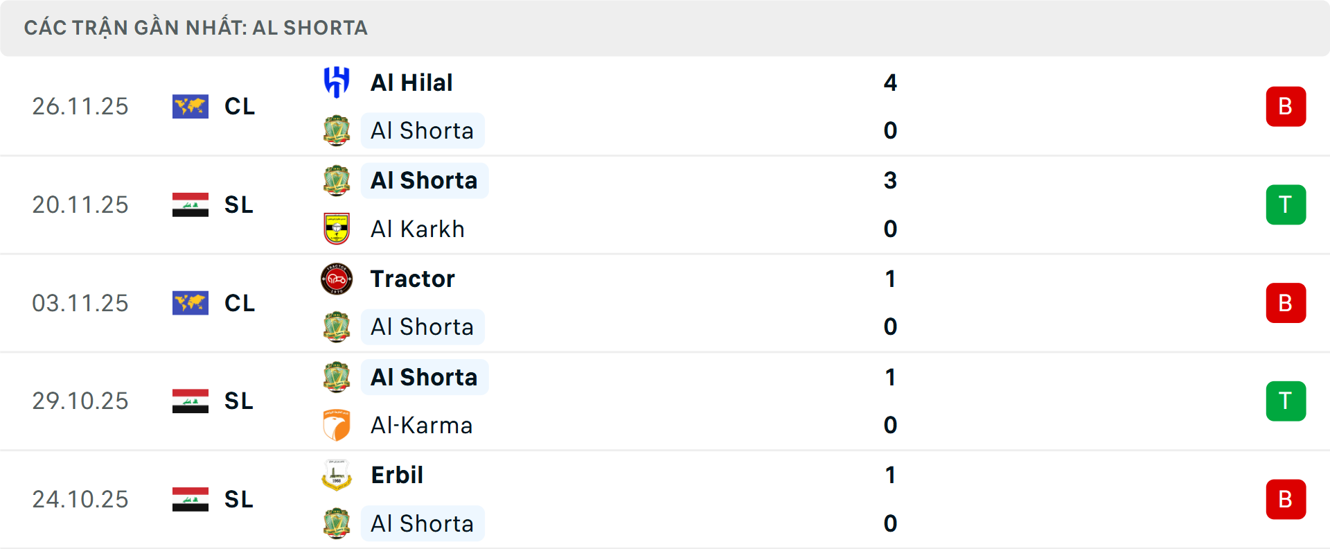Open the Tractor team link
1330x549 pixels.
coord(413,279)
